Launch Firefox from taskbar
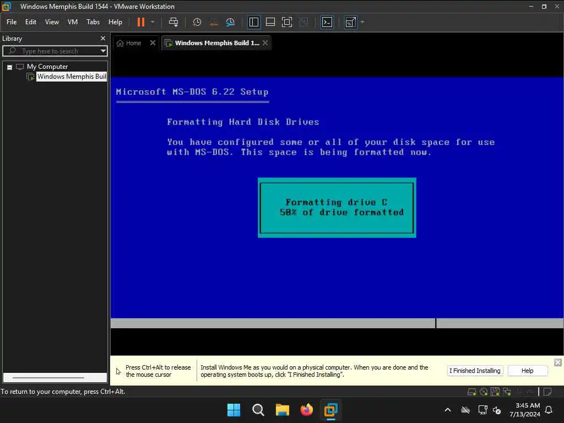Image resolution: width=564 pixels, height=423 pixels. (x=306, y=410)
